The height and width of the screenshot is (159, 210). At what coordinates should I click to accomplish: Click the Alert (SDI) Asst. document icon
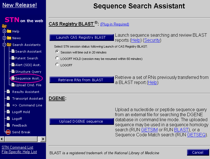pos(13,65)
